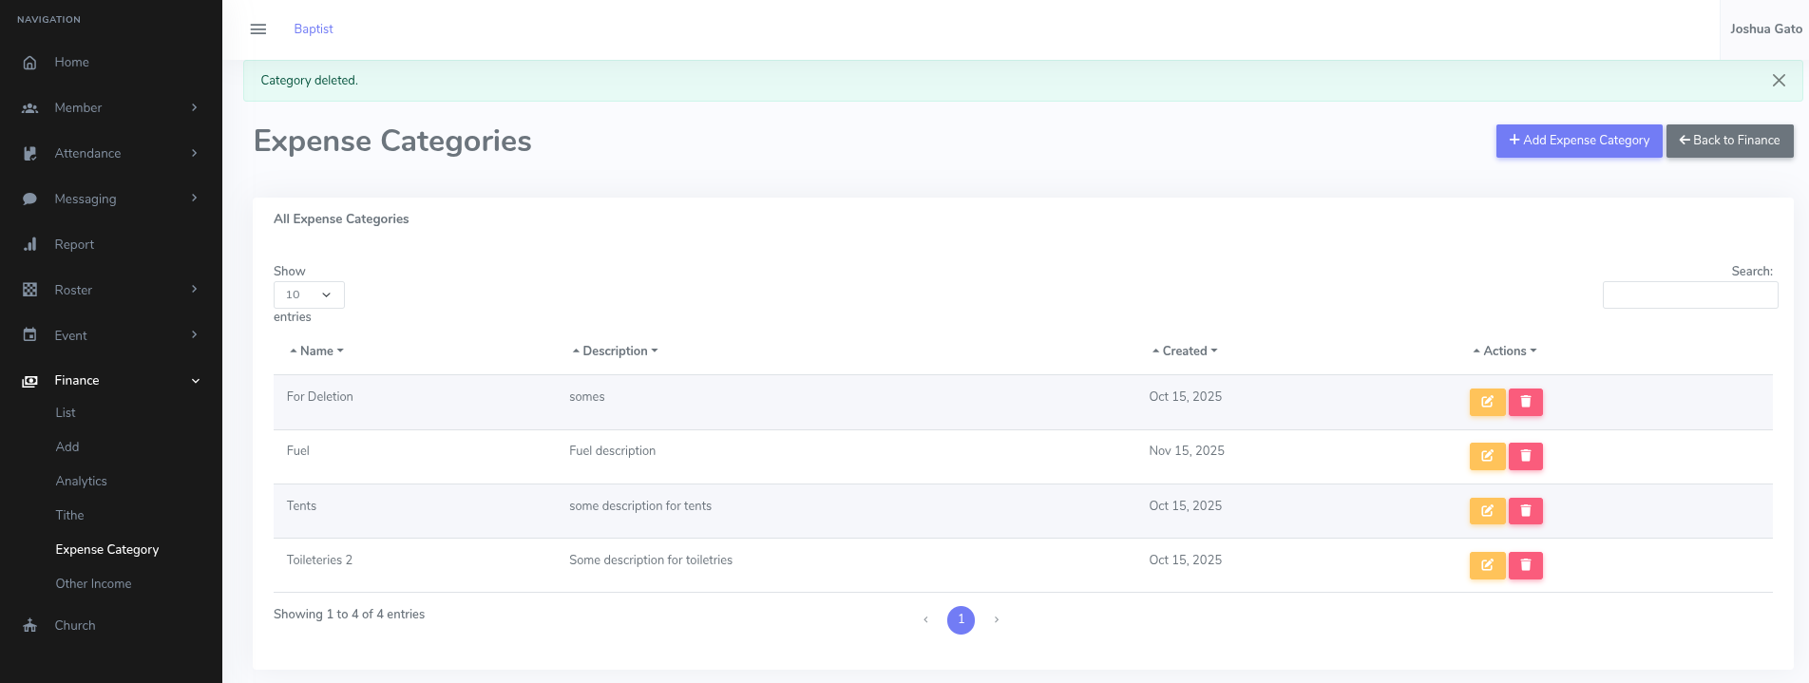Click Add Expense Category button
The width and height of the screenshot is (1809, 683).
(1578, 141)
